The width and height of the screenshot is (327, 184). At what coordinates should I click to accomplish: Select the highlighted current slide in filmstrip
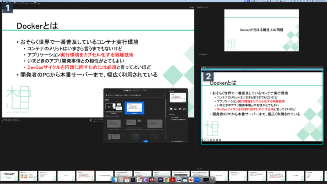click(85, 176)
